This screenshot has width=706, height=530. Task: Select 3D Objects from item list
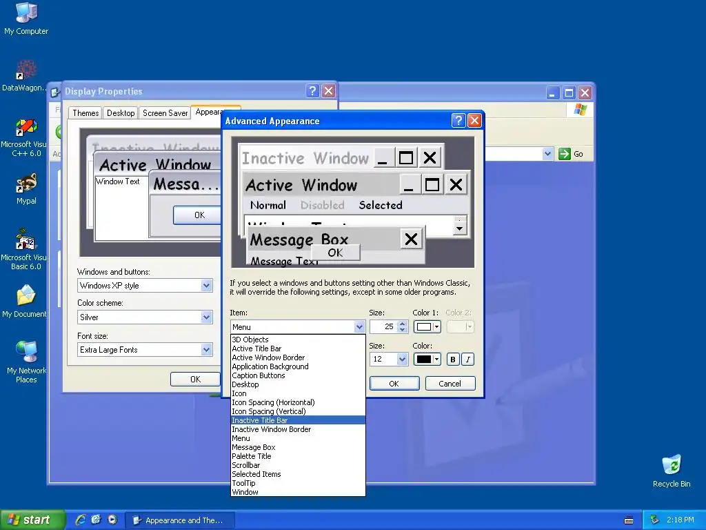298,340
